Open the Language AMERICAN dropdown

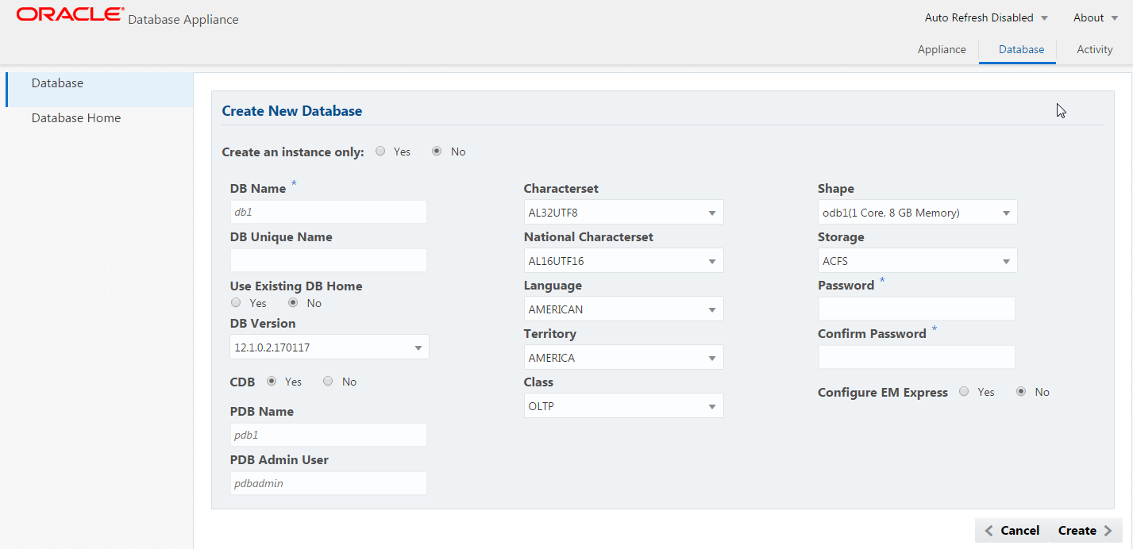[x=623, y=309]
